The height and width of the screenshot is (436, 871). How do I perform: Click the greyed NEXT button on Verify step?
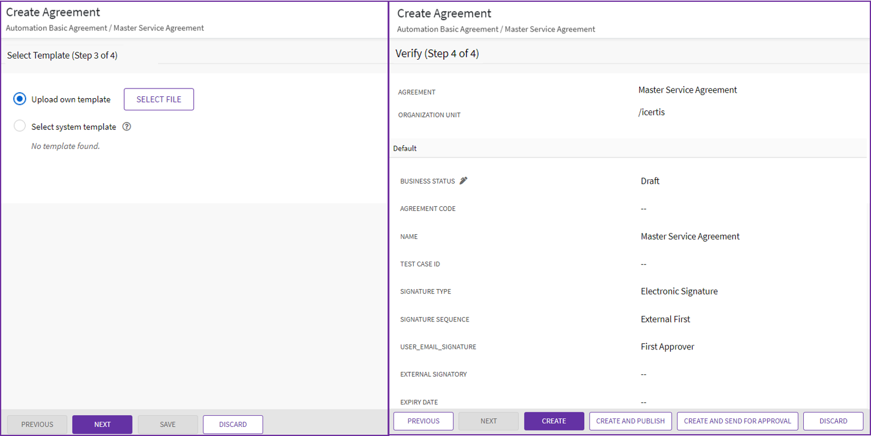488,421
